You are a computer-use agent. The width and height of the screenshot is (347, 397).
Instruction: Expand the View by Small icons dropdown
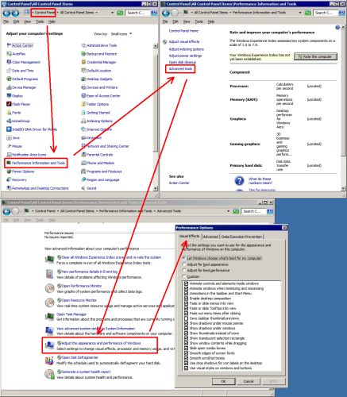(x=121, y=34)
